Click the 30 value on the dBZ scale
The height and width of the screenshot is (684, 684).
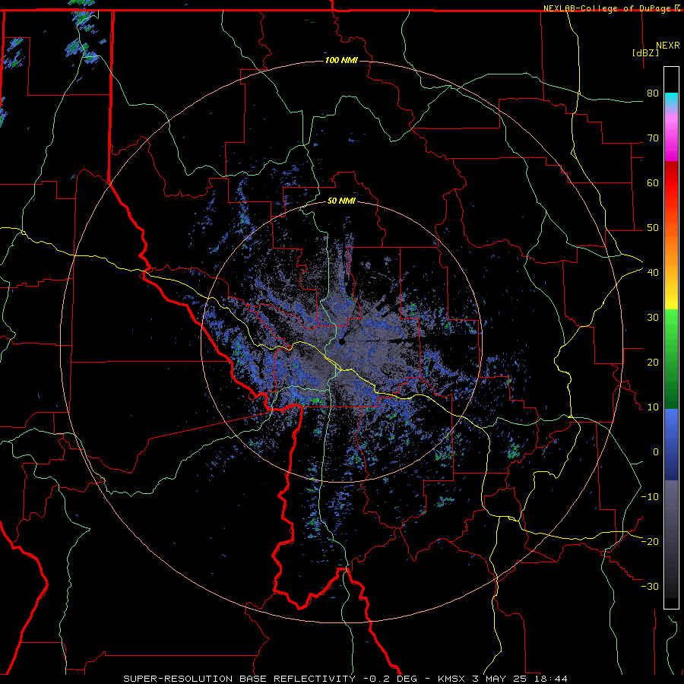tap(653, 318)
